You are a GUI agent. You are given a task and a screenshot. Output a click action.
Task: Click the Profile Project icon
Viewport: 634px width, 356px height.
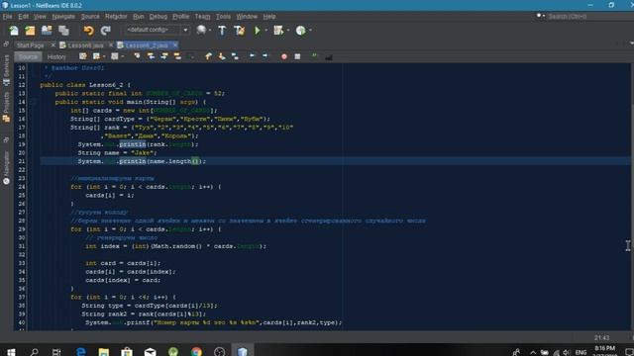(x=301, y=31)
